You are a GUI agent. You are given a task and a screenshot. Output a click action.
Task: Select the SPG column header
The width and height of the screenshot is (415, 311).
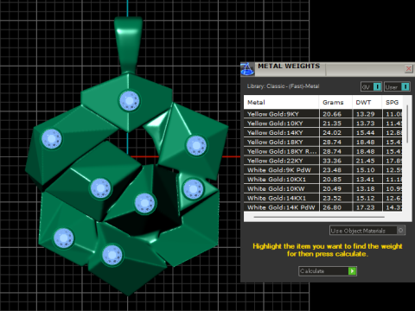click(393, 102)
